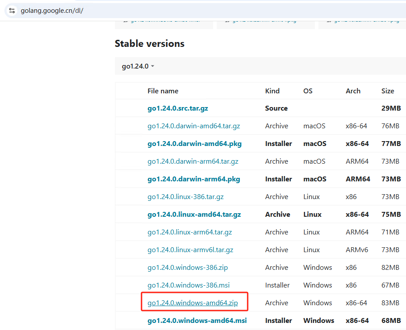Collapse the go1.24.0 version section

(x=138, y=66)
